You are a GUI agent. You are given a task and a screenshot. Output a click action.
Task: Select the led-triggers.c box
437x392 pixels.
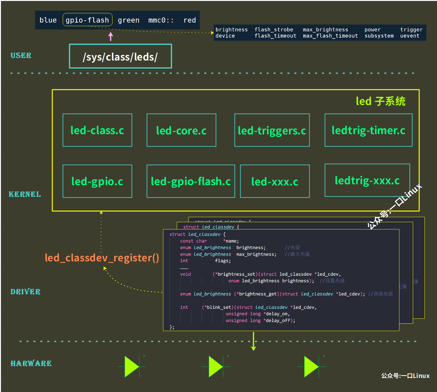tap(272, 130)
